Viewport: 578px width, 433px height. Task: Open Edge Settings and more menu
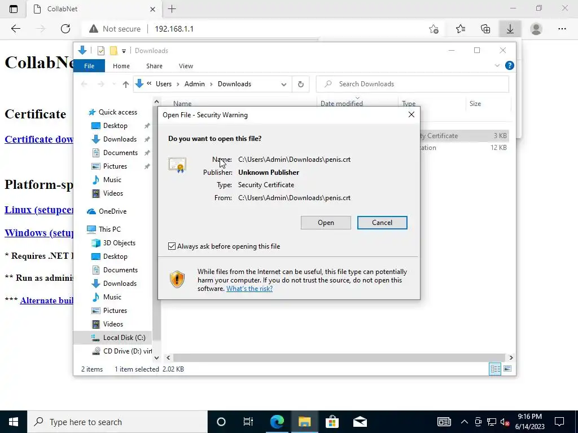pyautogui.click(x=562, y=29)
